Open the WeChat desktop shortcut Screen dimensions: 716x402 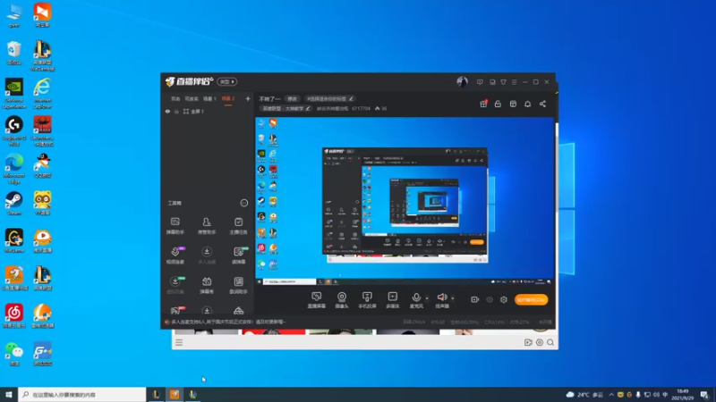[x=14, y=354]
